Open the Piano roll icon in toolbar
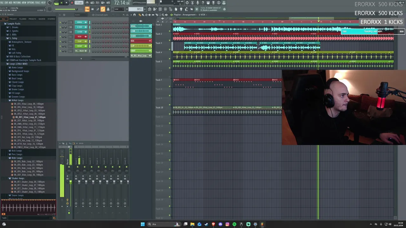Screen dimensions: 406x228 click(x=155, y=9)
